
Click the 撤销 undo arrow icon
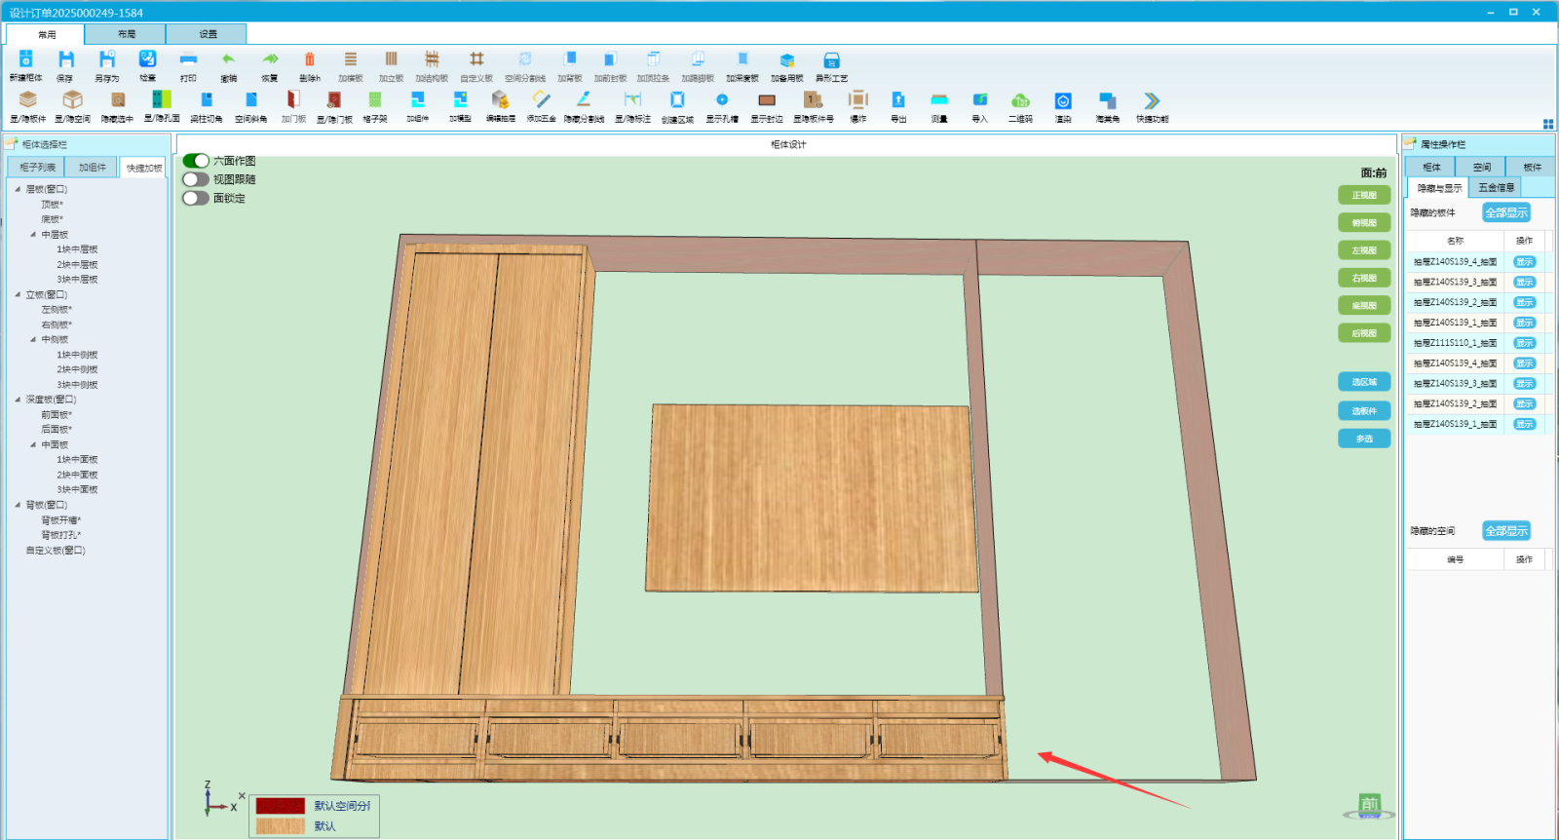click(228, 60)
